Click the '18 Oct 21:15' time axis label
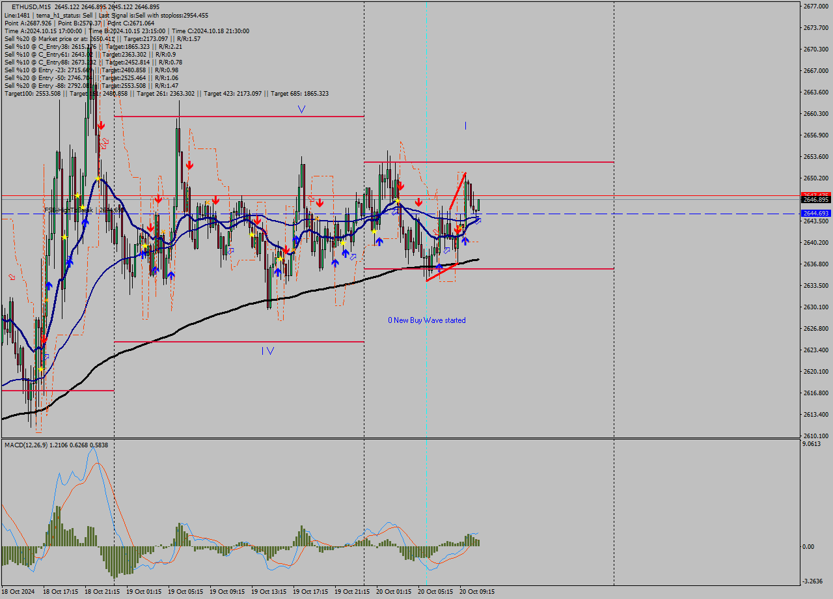This screenshot has width=833, height=599. tap(102, 592)
